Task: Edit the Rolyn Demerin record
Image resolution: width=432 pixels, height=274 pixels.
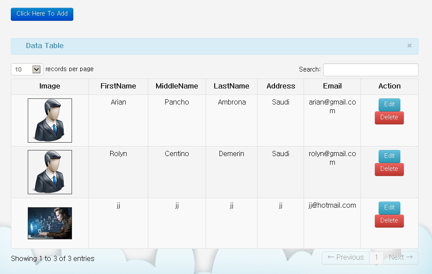Action: pyautogui.click(x=389, y=156)
